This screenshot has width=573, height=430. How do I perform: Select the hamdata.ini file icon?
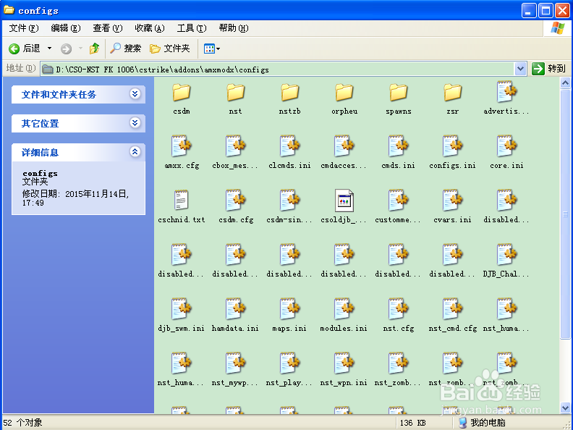(x=235, y=309)
